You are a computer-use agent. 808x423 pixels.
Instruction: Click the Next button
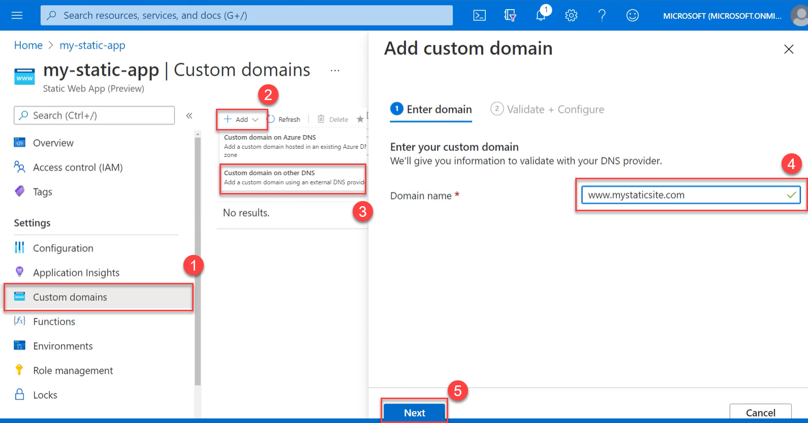414,412
